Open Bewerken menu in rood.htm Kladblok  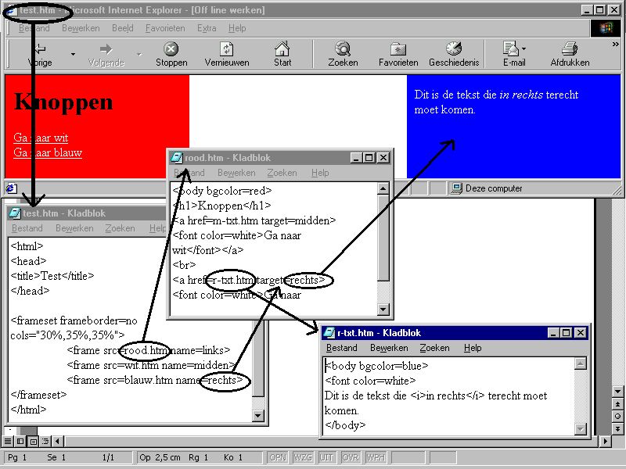pyautogui.click(x=236, y=173)
